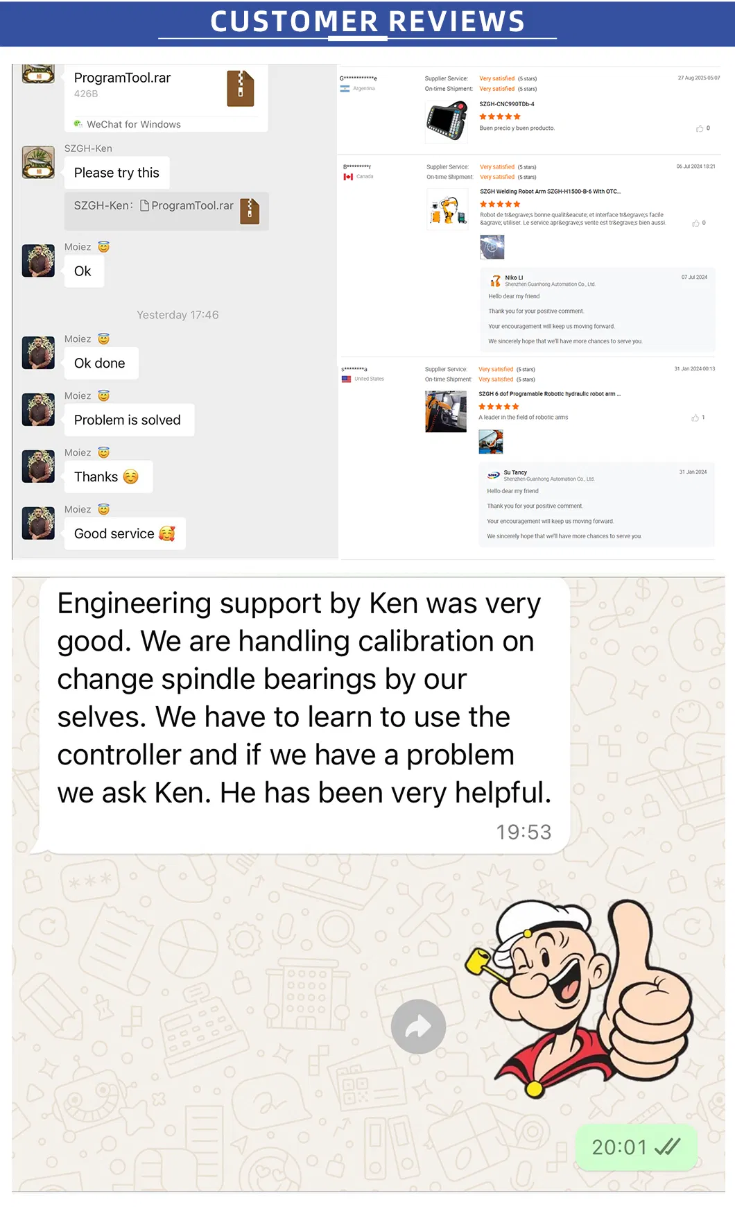
Task: Click thumbs-up icon on Canada welding robot review
Action: [695, 223]
